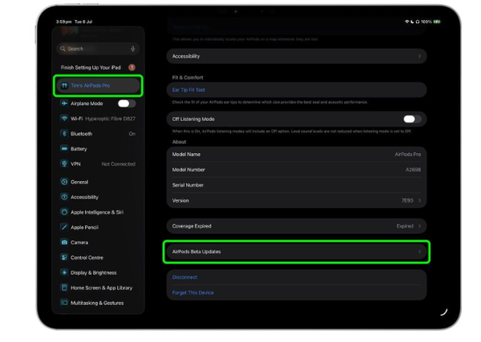
Task: Click the magnifier icon in Search field
Action: (x=63, y=49)
